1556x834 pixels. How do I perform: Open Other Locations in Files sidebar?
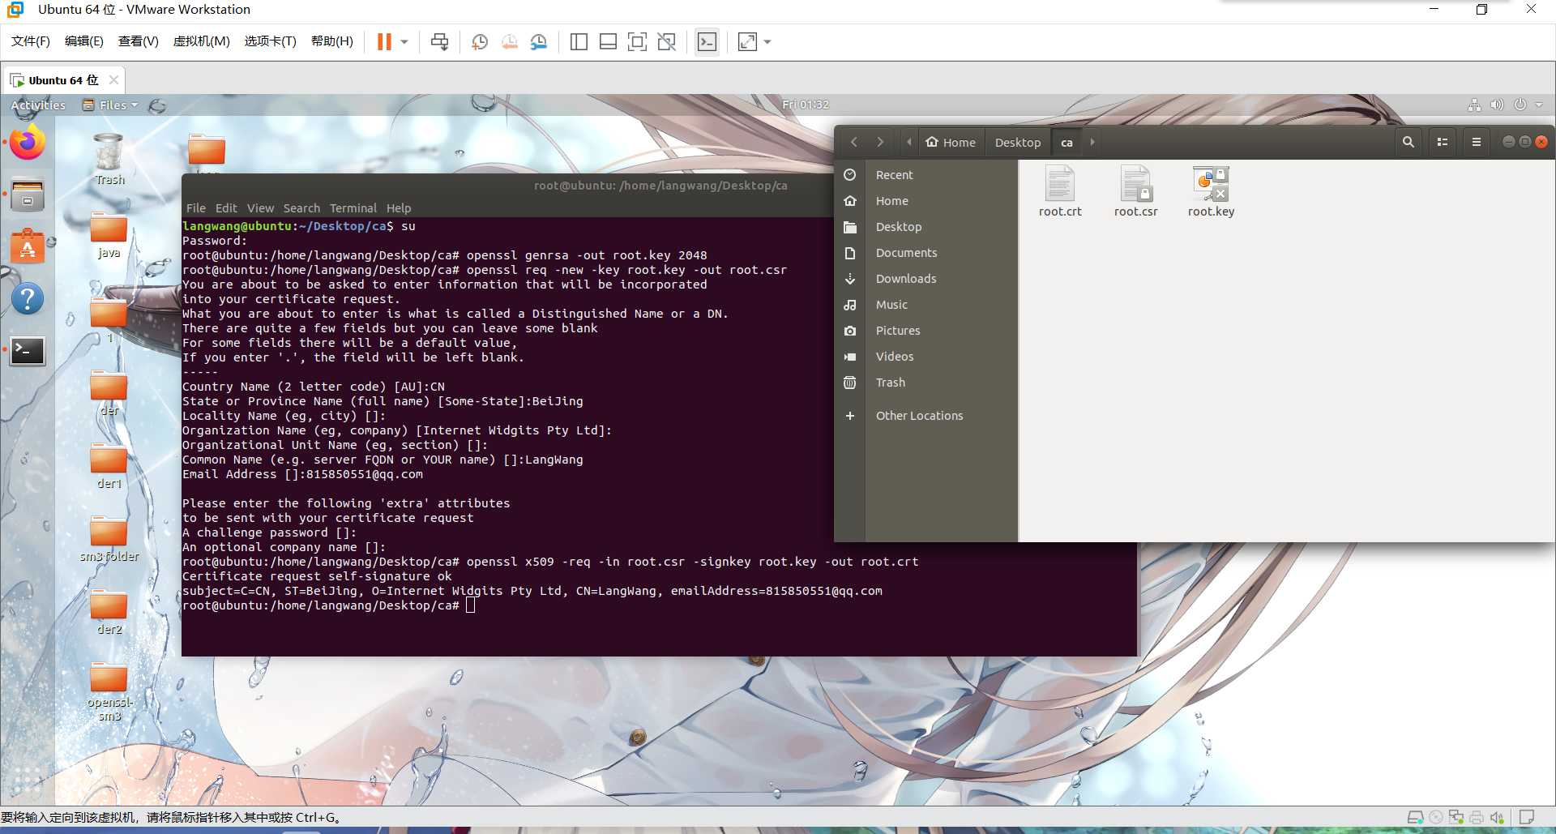click(x=925, y=416)
